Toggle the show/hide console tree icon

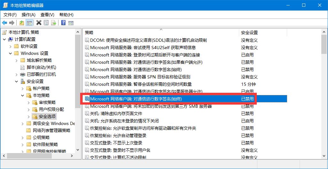(x=29, y=23)
